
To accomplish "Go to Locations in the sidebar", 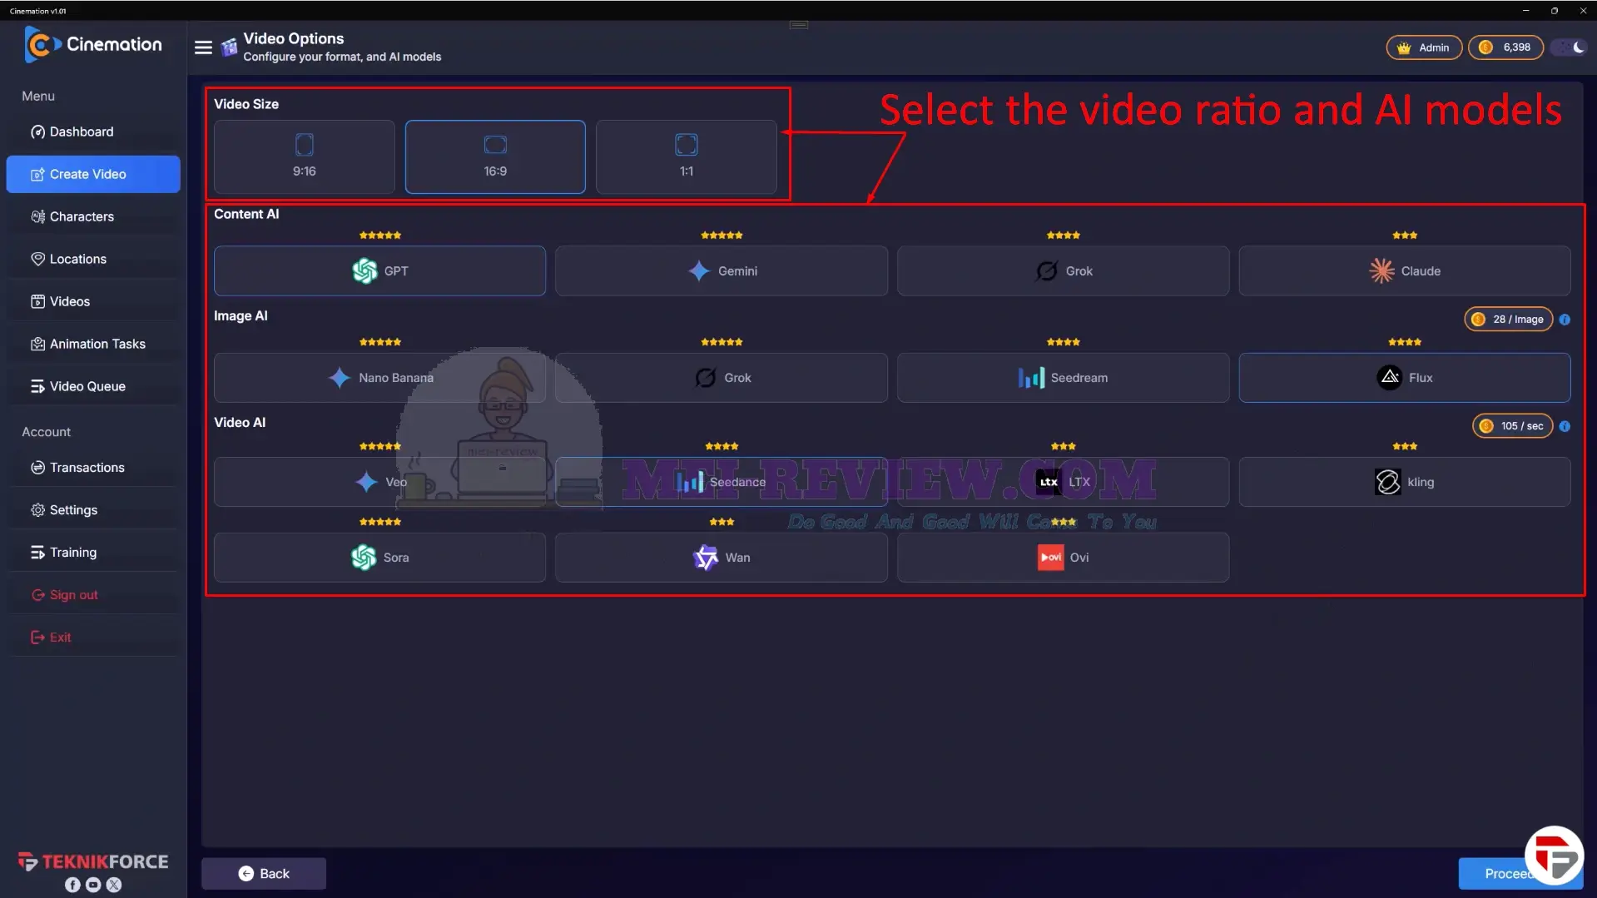I will pos(93,259).
